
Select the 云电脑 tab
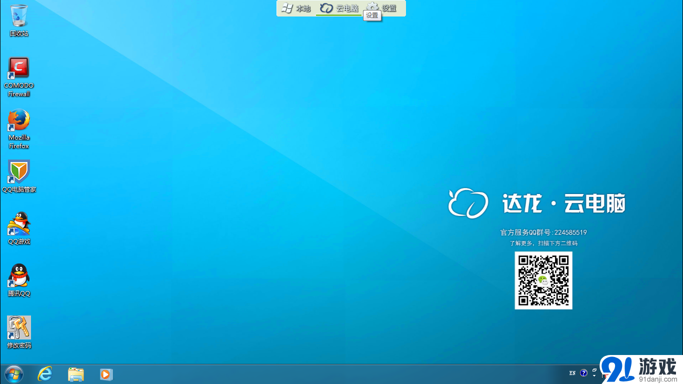[x=339, y=8]
